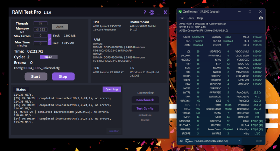Click the Speed value 6200 MT/s
This screenshot has width=280, height=151.
(x=198, y=37)
